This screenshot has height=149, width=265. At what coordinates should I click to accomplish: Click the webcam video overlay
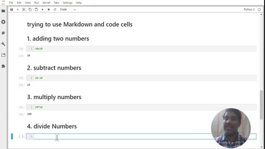pyautogui.click(x=231, y=128)
